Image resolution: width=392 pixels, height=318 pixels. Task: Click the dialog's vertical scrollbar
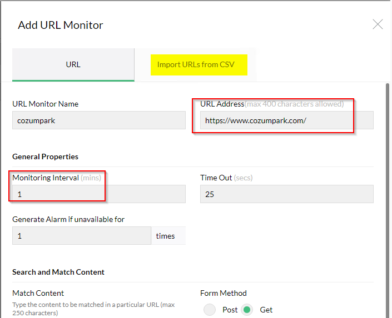(x=388, y=200)
